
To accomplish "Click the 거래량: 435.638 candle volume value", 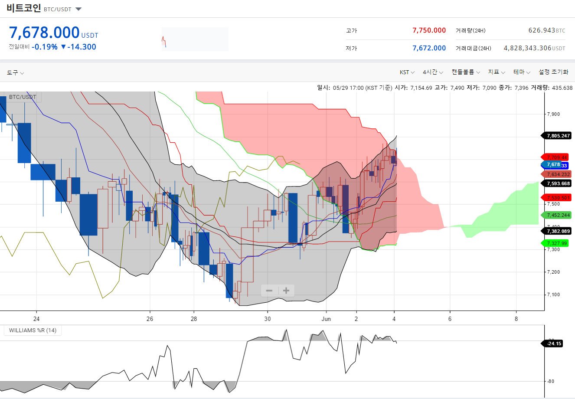I will [552, 88].
